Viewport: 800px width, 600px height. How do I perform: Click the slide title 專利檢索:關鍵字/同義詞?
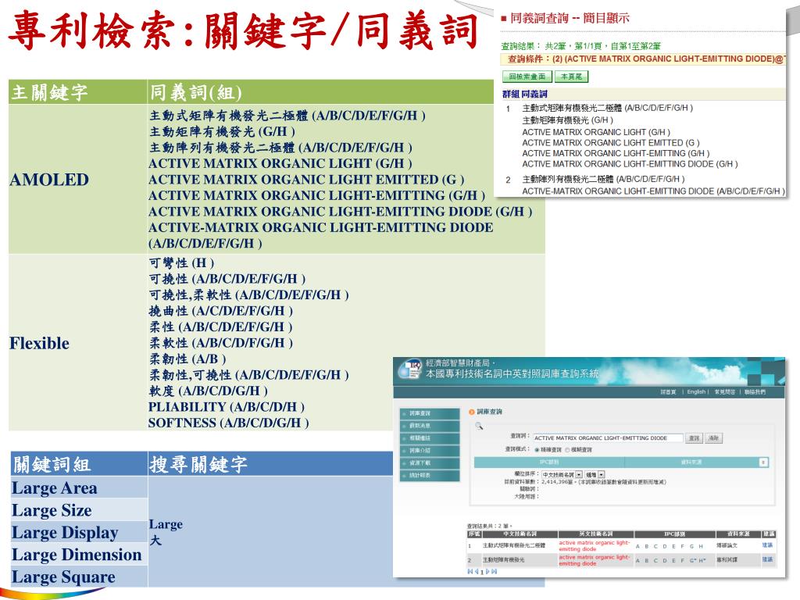pyautogui.click(x=244, y=30)
